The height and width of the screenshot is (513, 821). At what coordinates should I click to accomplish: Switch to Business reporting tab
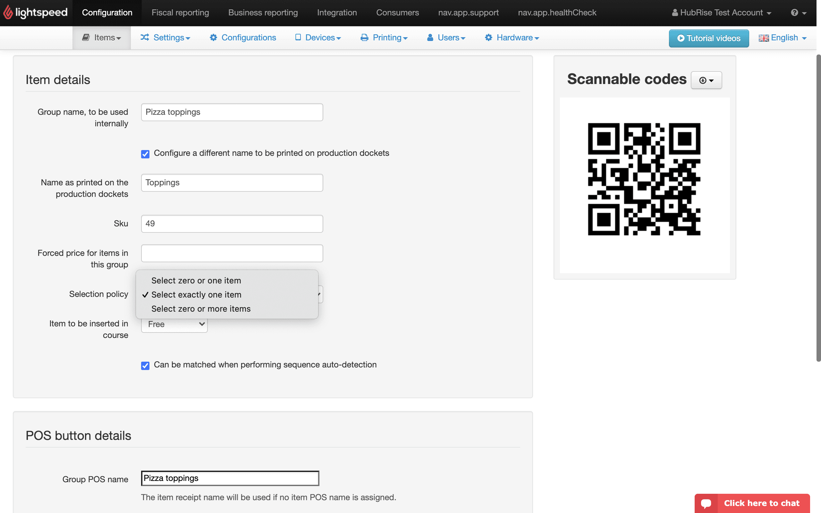(263, 13)
